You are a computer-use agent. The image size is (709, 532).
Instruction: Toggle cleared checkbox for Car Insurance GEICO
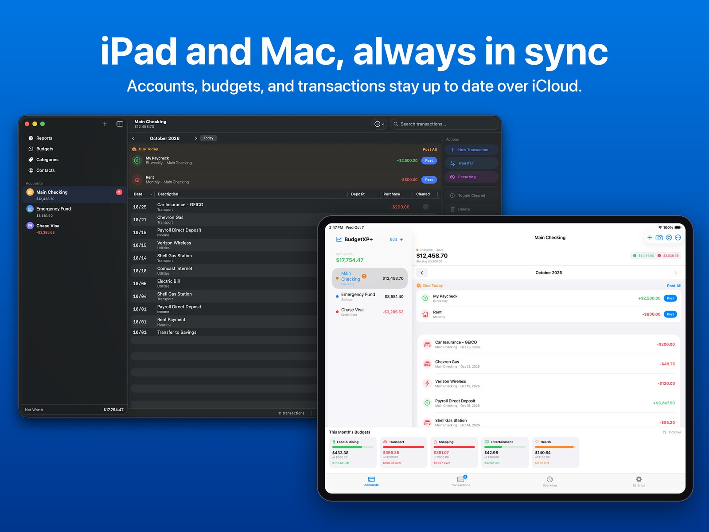coord(425,207)
